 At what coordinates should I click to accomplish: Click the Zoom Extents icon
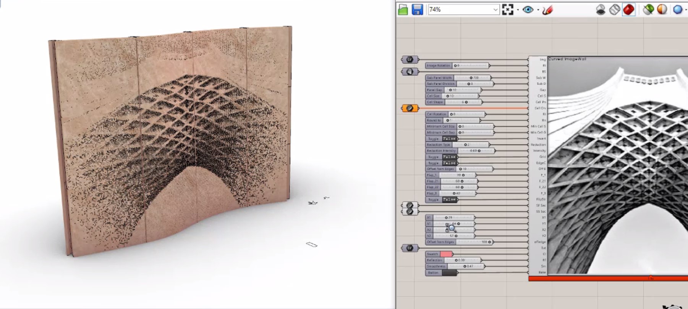(x=507, y=10)
